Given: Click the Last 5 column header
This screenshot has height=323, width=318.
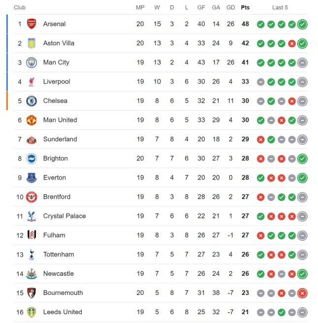Looking at the screenshot, I should (280, 7).
